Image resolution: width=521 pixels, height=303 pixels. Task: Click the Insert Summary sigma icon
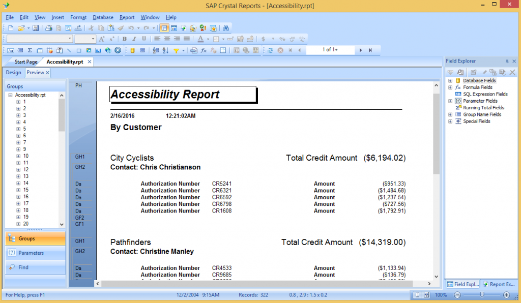(30, 50)
